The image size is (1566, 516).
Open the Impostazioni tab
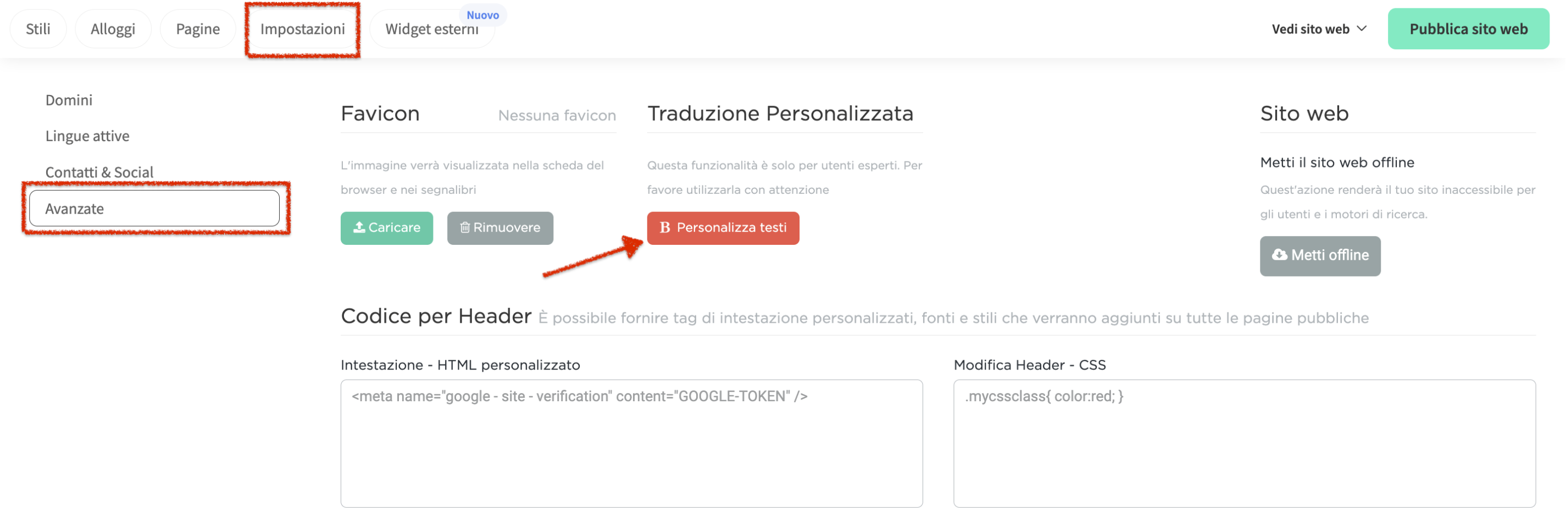(x=303, y=29)
